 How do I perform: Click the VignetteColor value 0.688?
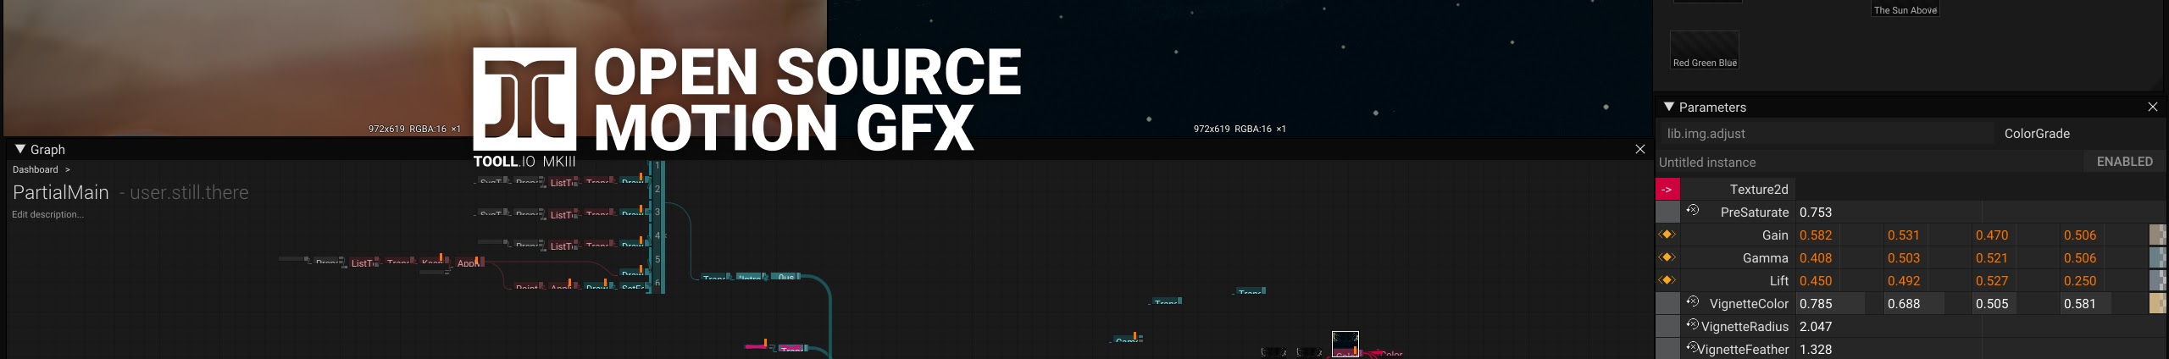[x=1904, y=304]
